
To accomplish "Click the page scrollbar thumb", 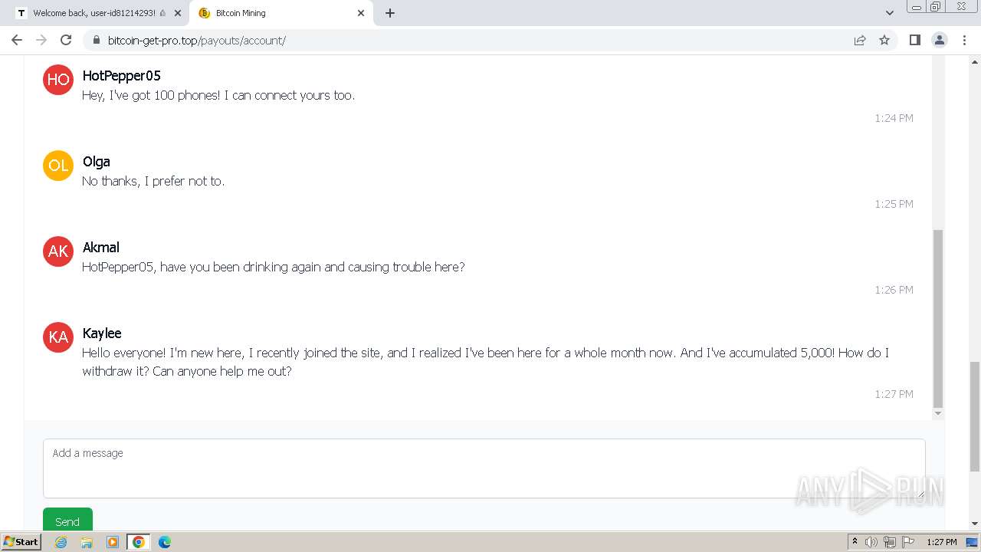I will pyautogui.click(x=975, y=416).
